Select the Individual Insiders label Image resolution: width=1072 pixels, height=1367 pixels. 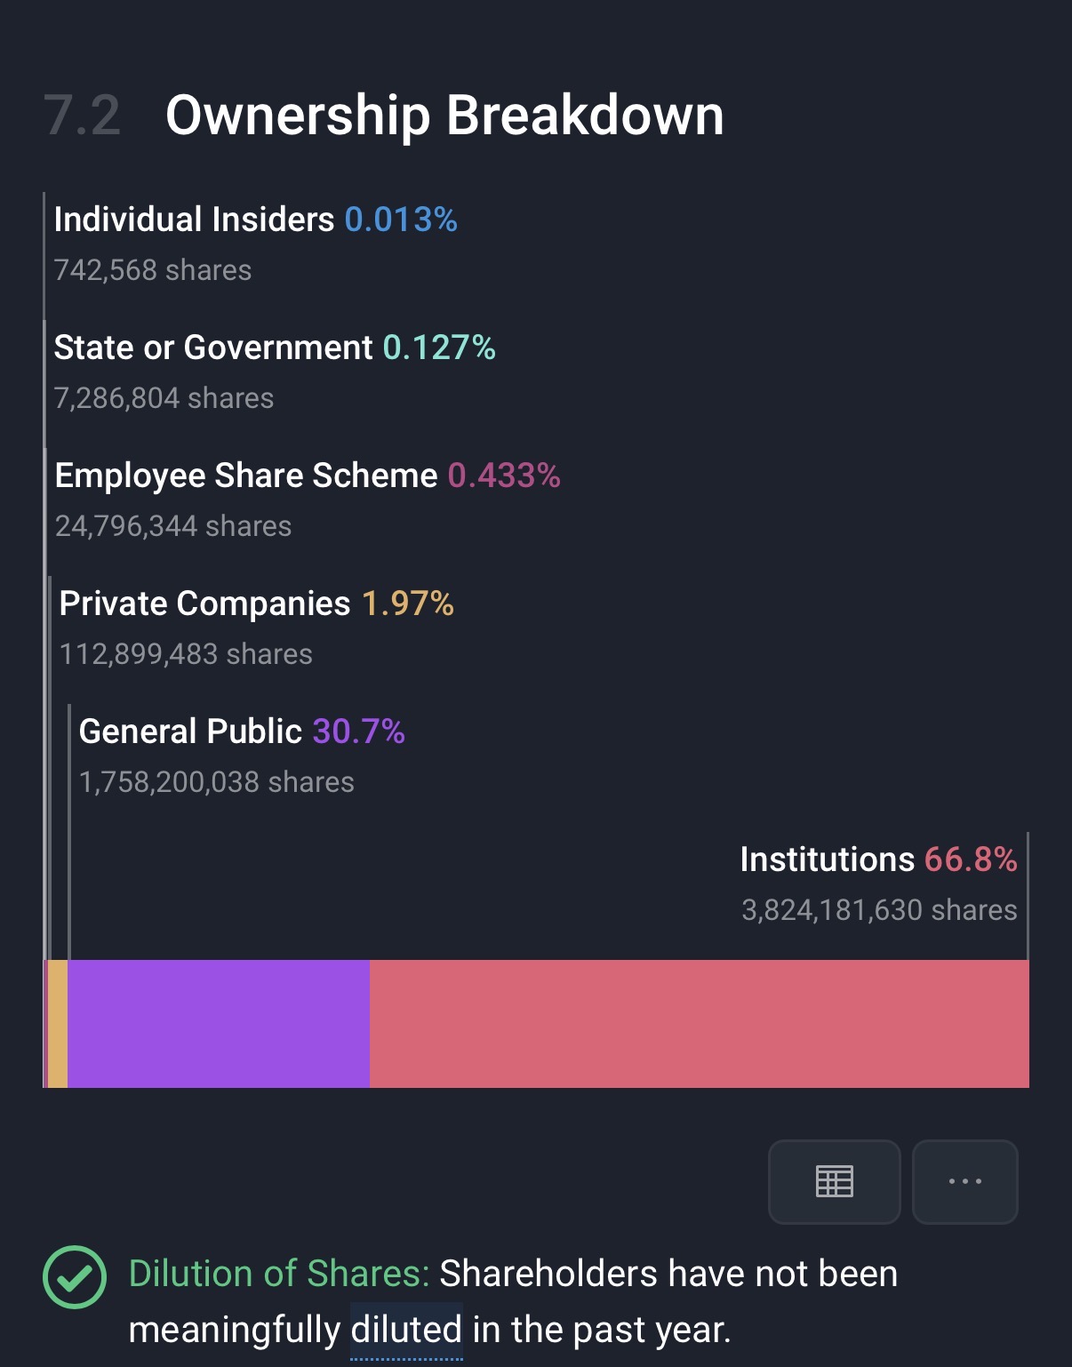pyautogui.click(x=194, y=220)
